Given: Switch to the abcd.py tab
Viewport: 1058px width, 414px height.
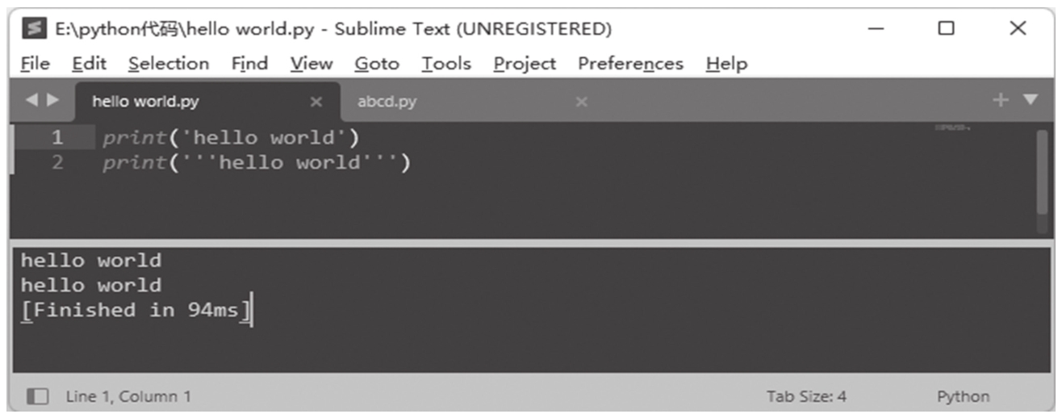Looking at the screenshot, I should point(387,102).
